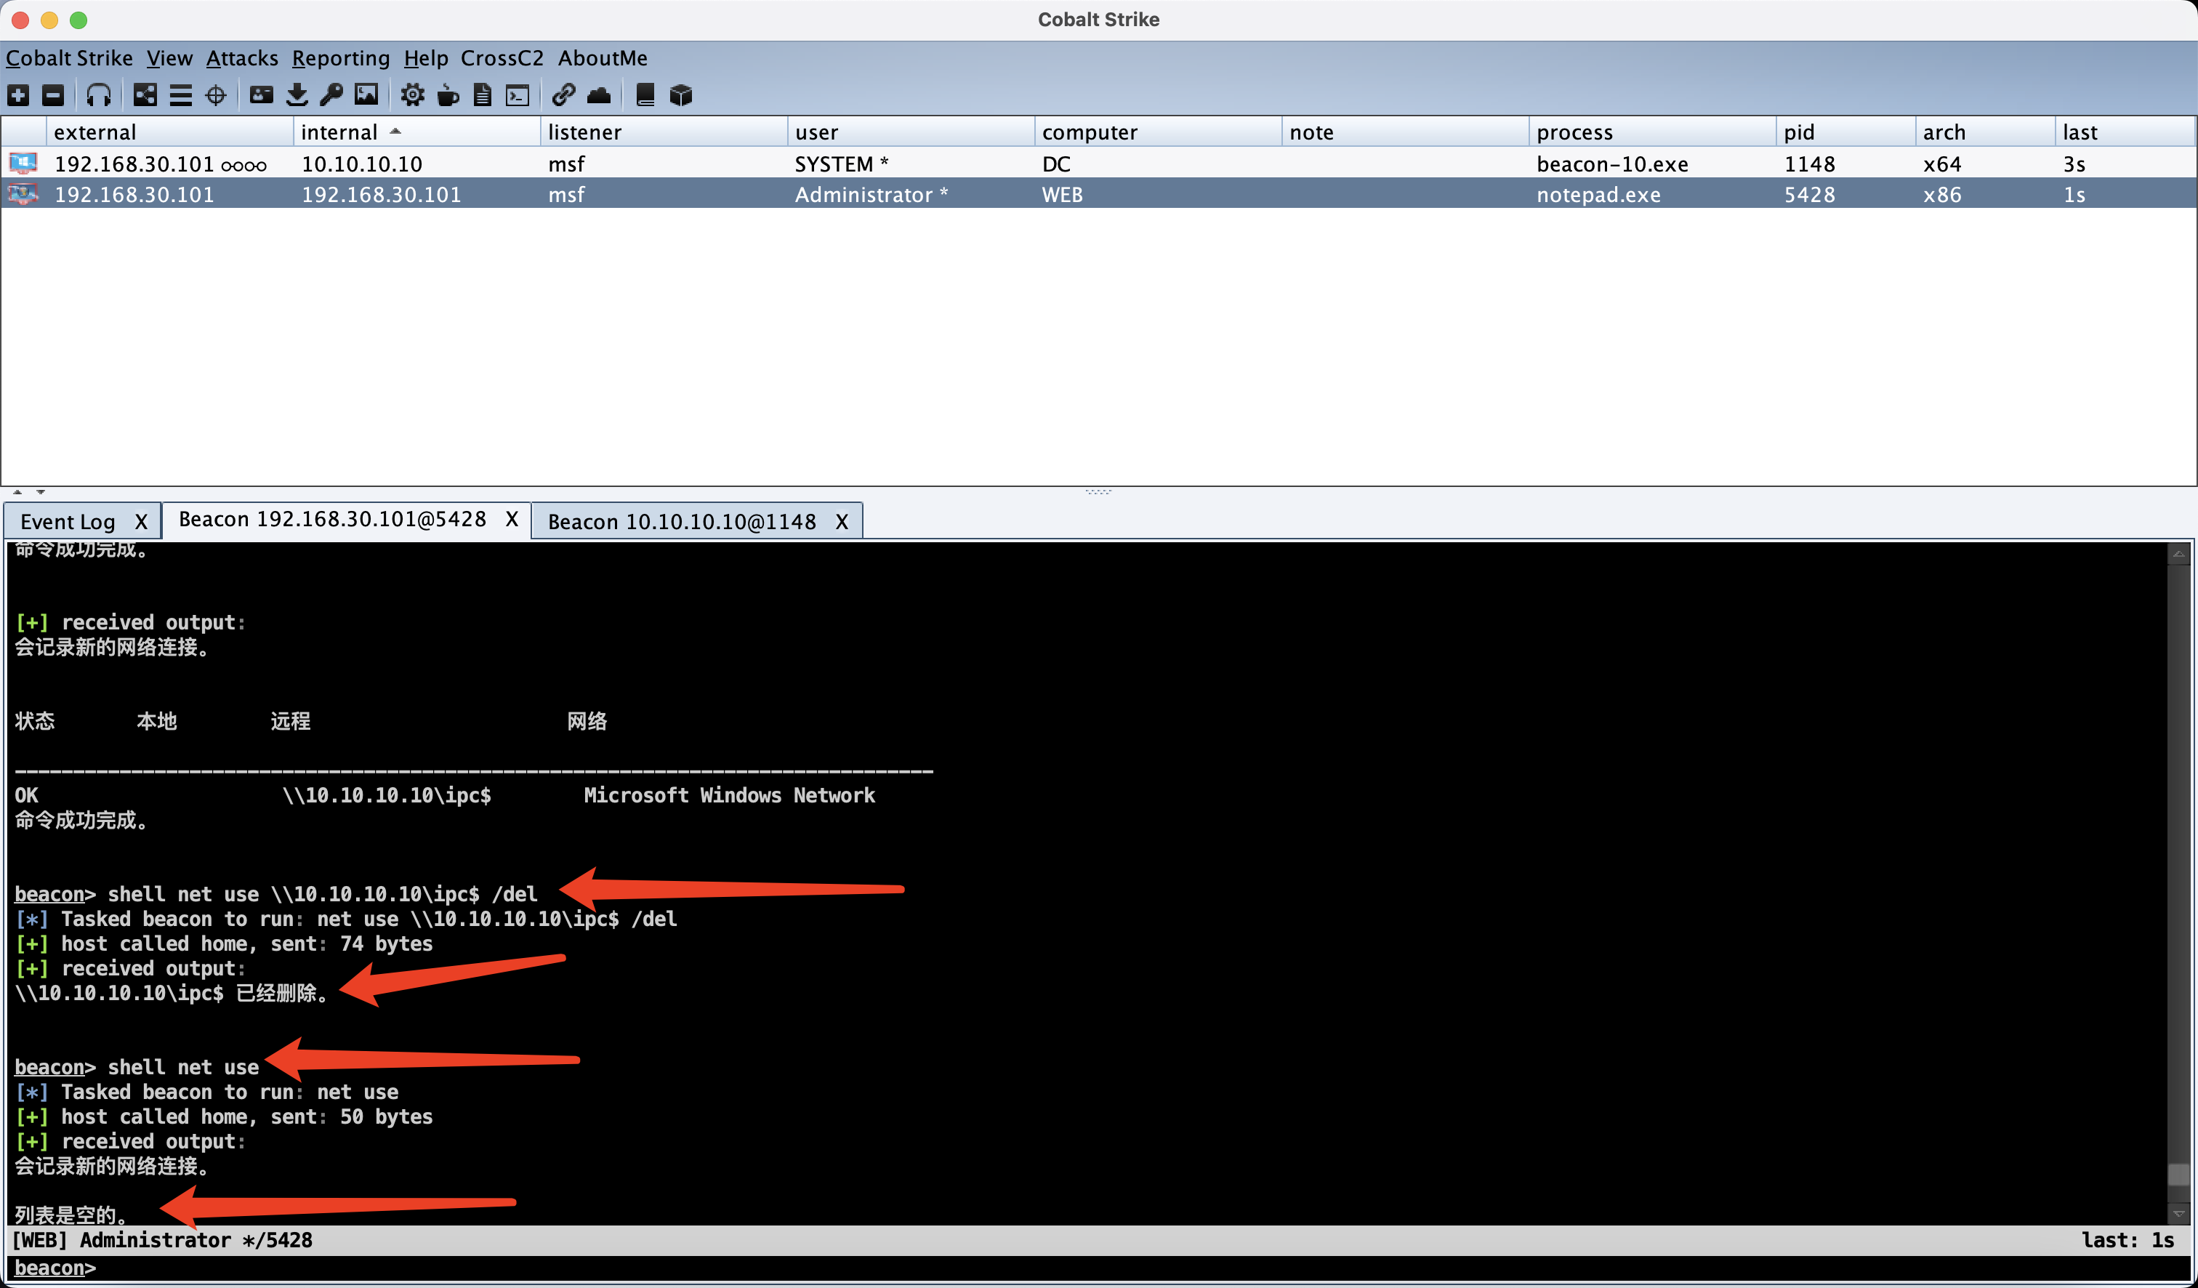The image size is (2198, 1288).
Task: Close the Beacon 192.168.30.101@5428 tab
Action: tap(512, 519)
